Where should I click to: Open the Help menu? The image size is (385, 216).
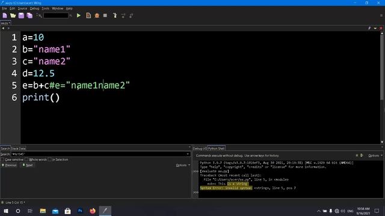point(69,8)
